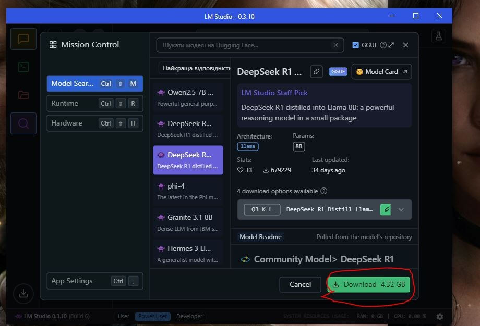Click the GGUF format badge beside model title

pos(338,72)
